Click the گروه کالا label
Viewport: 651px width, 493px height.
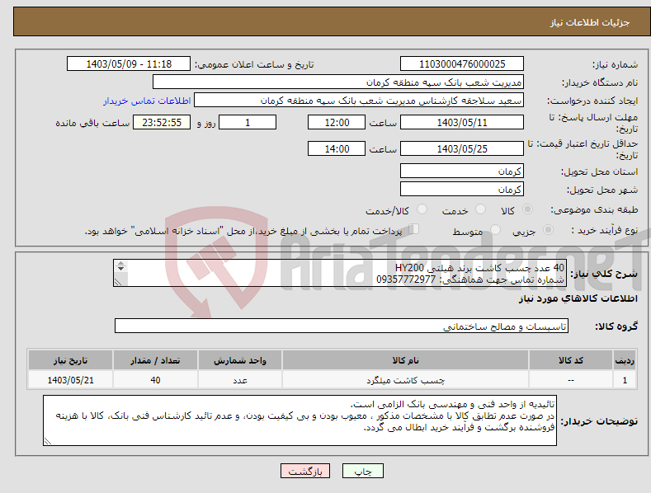pos(616,326)
